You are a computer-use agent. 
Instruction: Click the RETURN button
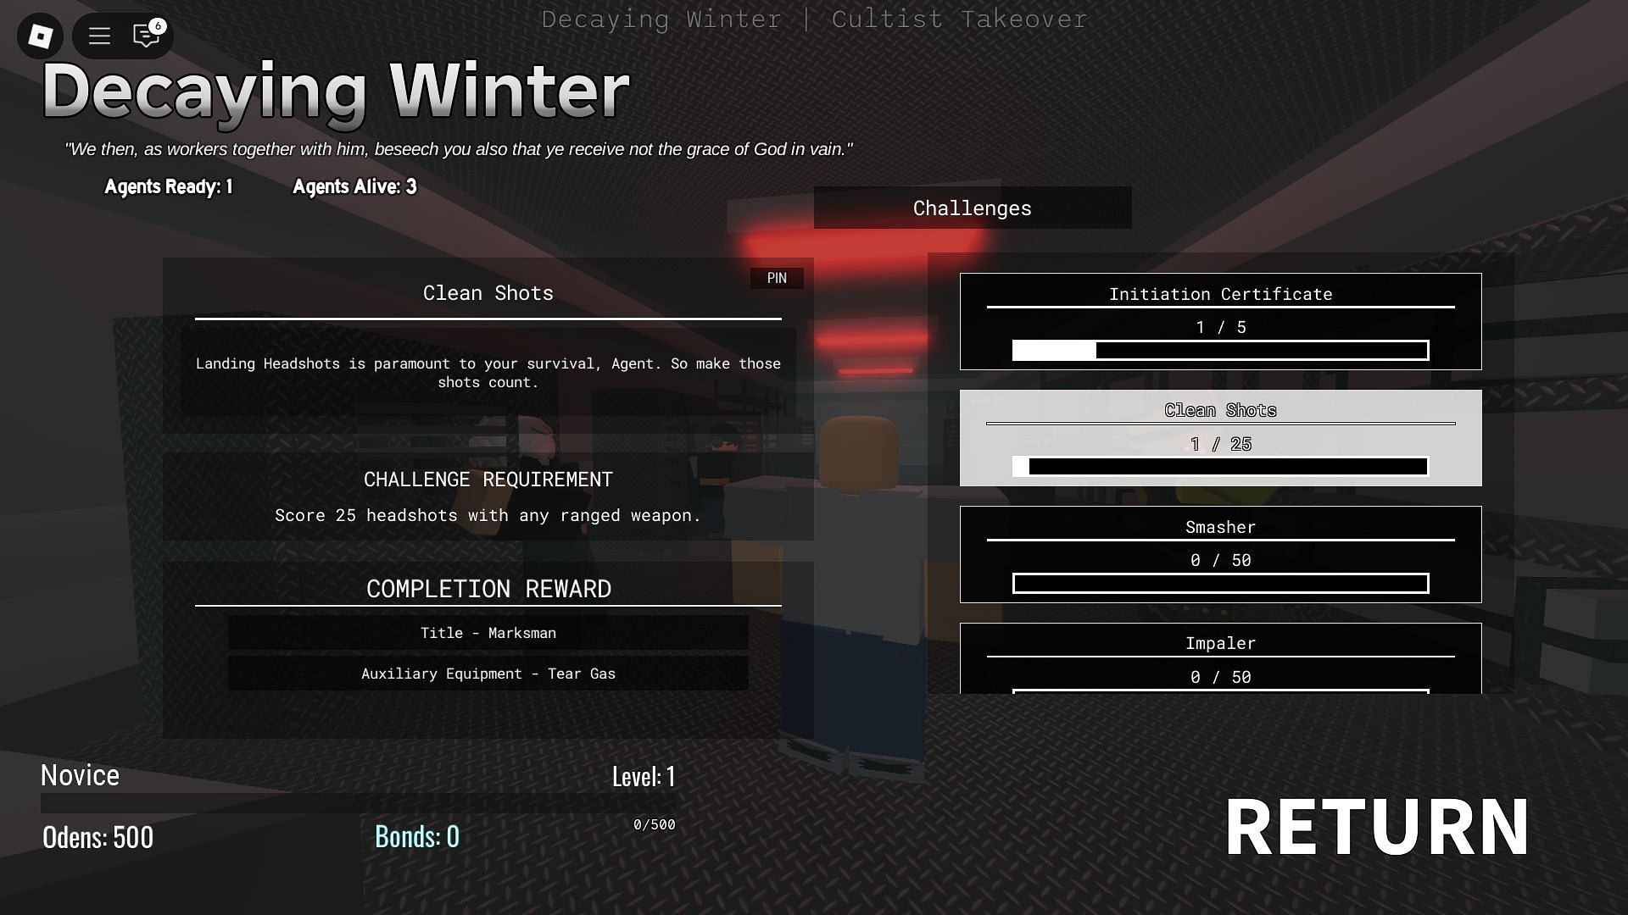coord(1378,824)
